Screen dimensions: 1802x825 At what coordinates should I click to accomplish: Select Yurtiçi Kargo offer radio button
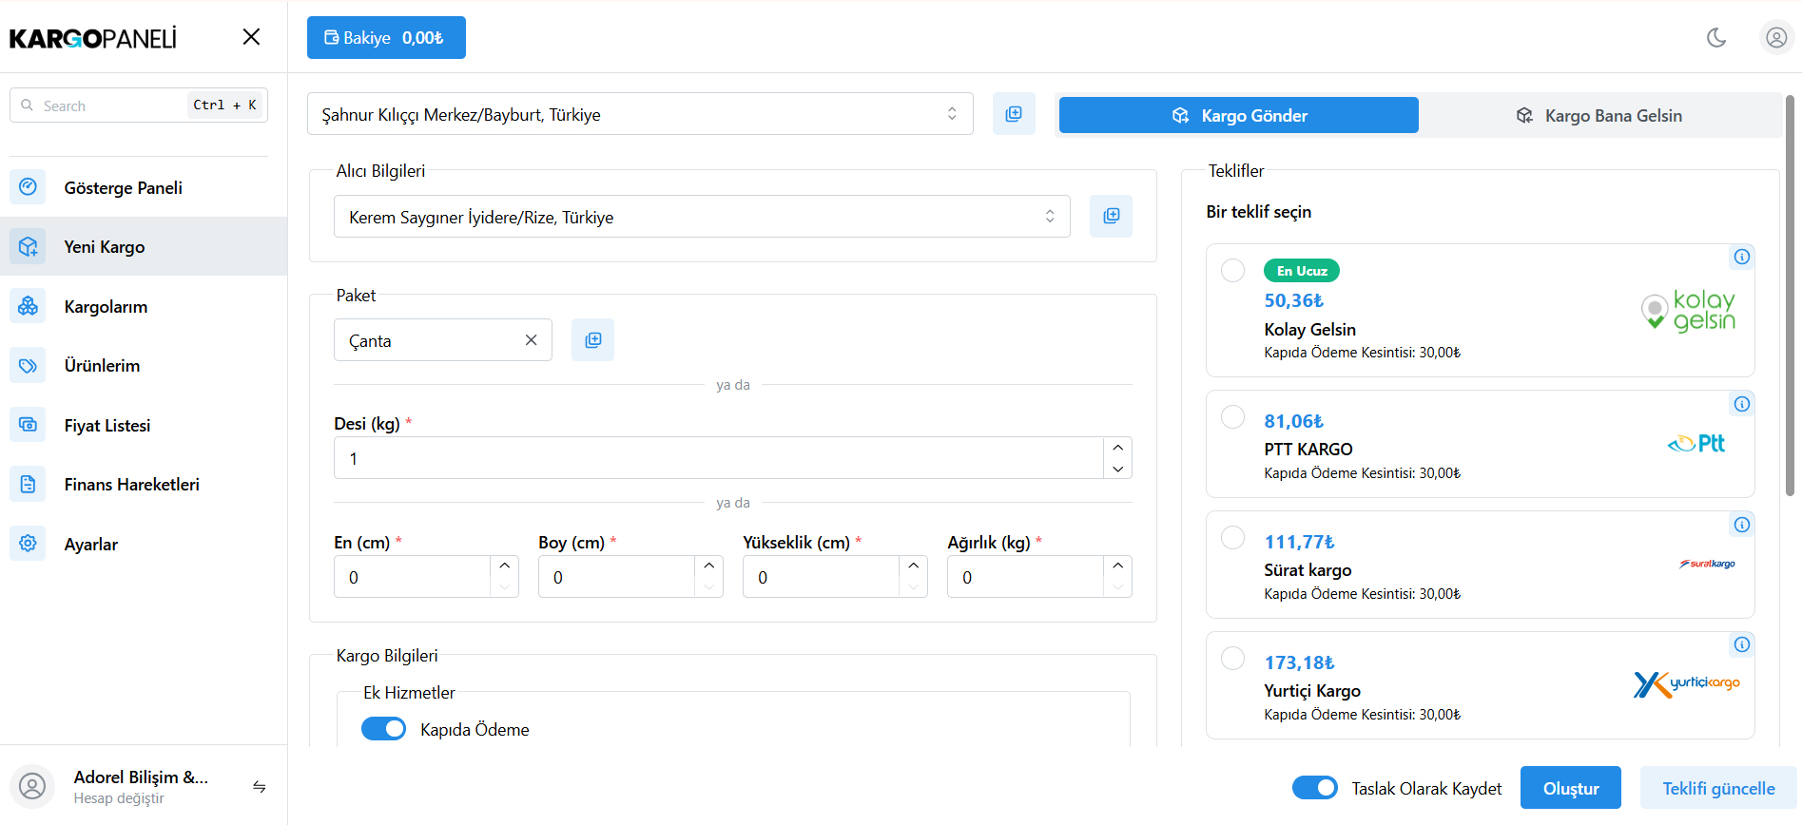click(1232, 658)
